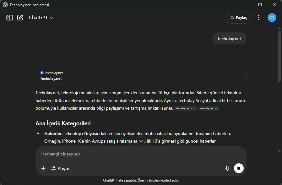Start a new chat with pencil icon
This screenshot has width=282, height=185.
click(20, 18)
